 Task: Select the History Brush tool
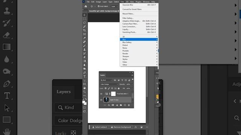click(x=84, y=53)
